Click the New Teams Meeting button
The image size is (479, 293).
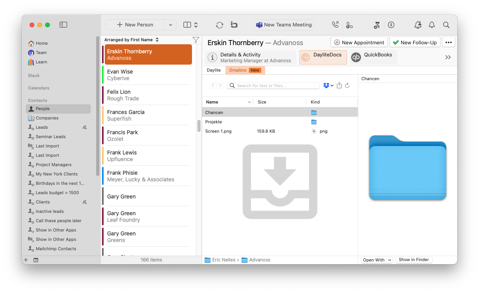coord(284,25)
